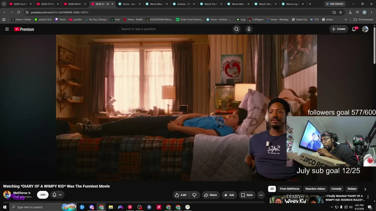This screenshot has height=211, width=376.
Task: Show hidden system tray icons
Action: tap(332, 207)
